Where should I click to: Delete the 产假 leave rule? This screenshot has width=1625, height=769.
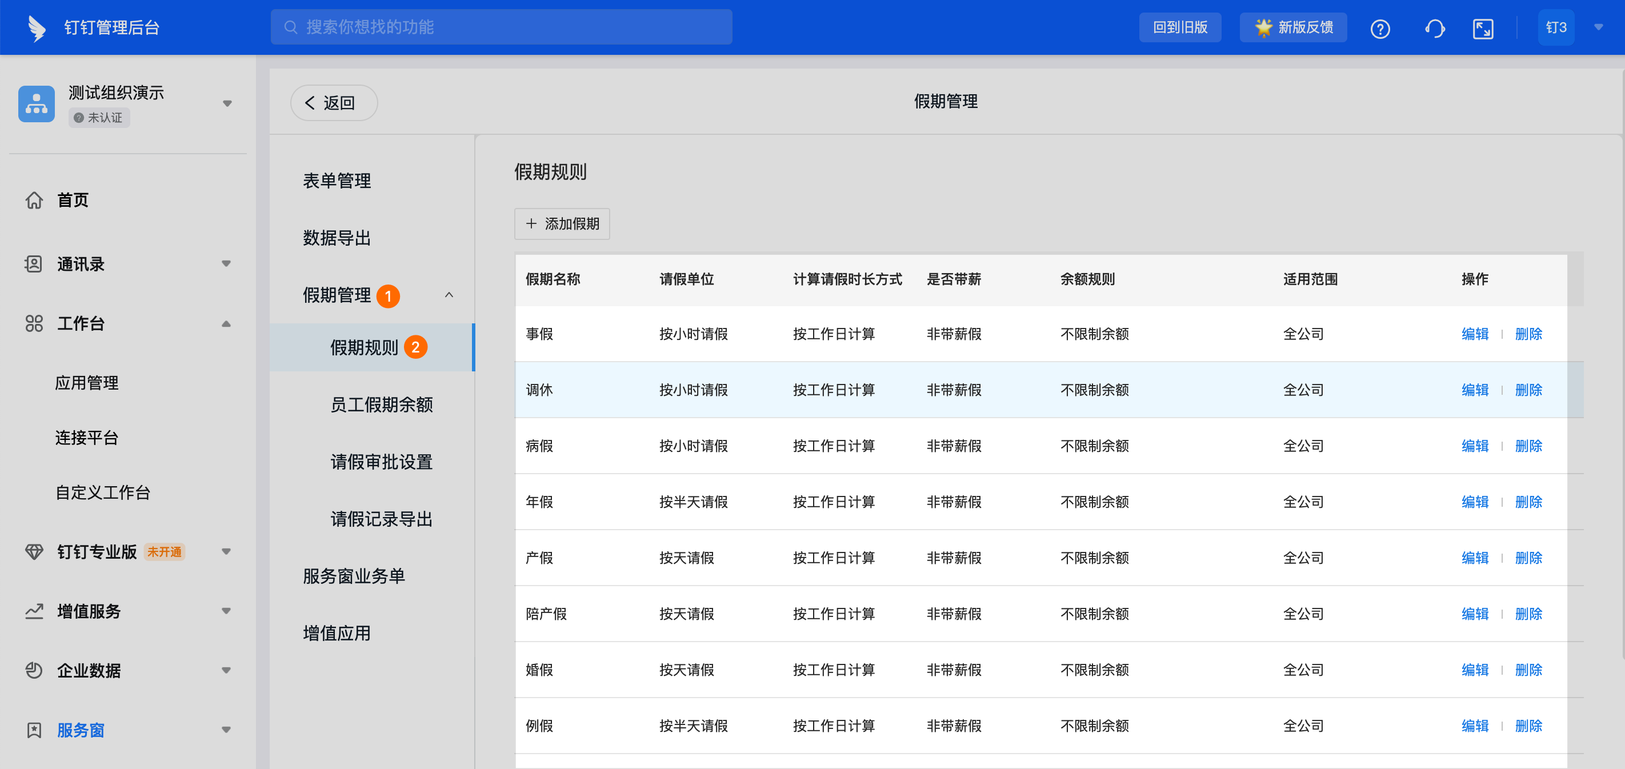[1528, 558]
